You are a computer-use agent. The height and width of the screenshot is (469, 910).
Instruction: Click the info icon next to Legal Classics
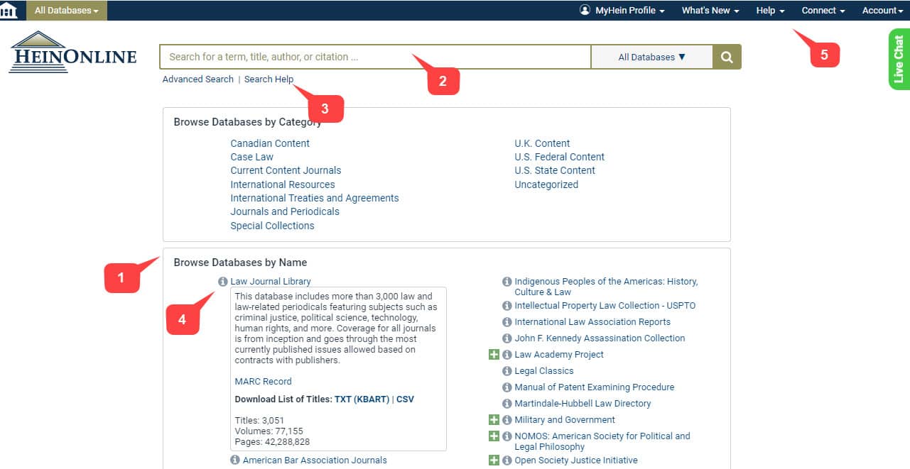pos(507,371)
